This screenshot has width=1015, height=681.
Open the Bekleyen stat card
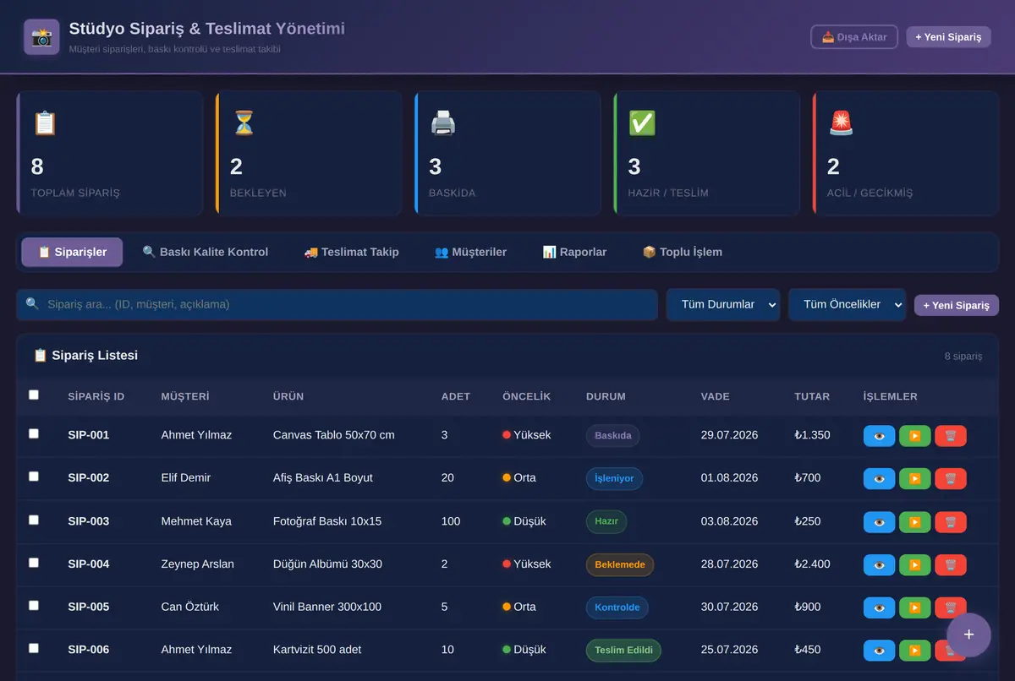tap(309, 153)
